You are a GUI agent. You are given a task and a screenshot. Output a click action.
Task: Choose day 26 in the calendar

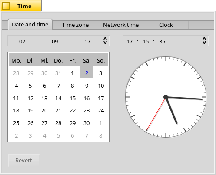30,123
